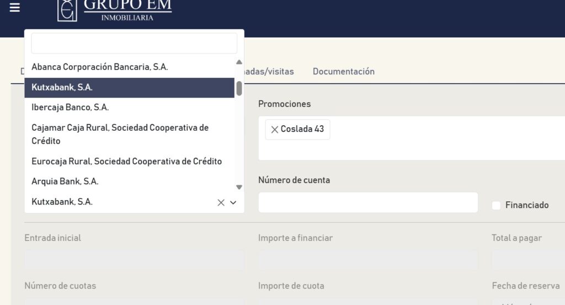Focus the Número de cuenta field

pos(368,202)
